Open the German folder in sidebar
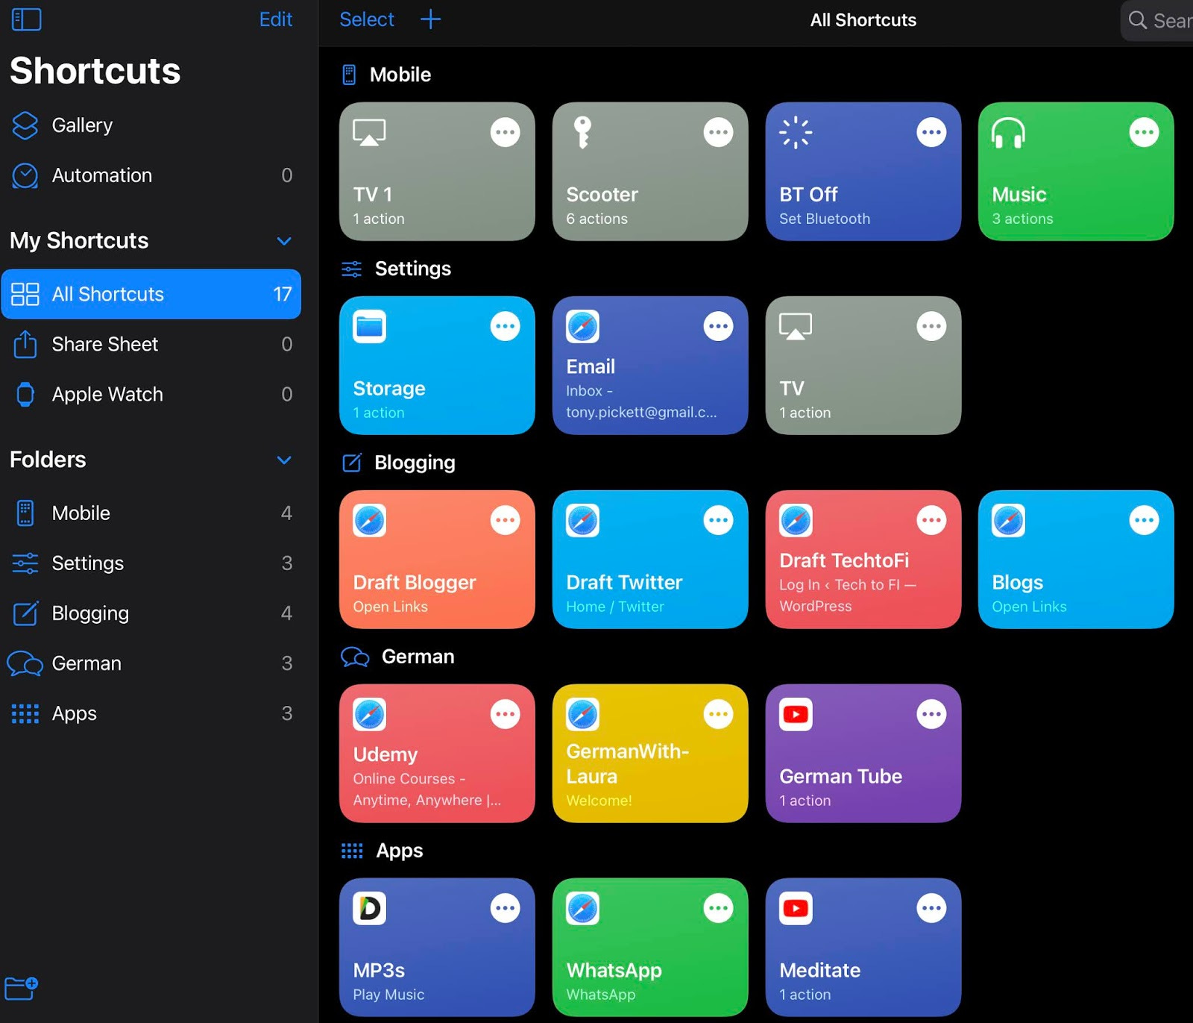The width and height of the screenshot is (1193, 1023). coord(151,663)
